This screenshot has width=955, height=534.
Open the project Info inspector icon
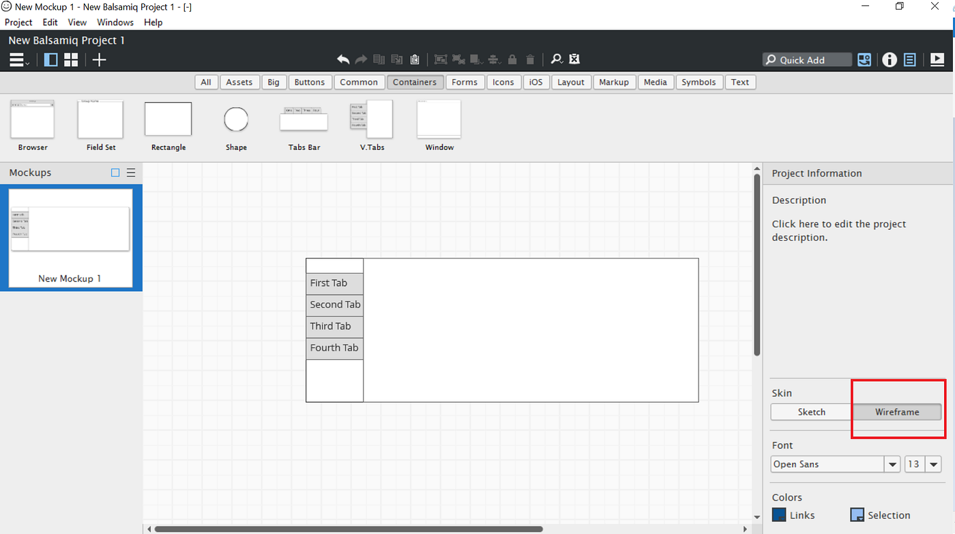(x=890, y=59)
